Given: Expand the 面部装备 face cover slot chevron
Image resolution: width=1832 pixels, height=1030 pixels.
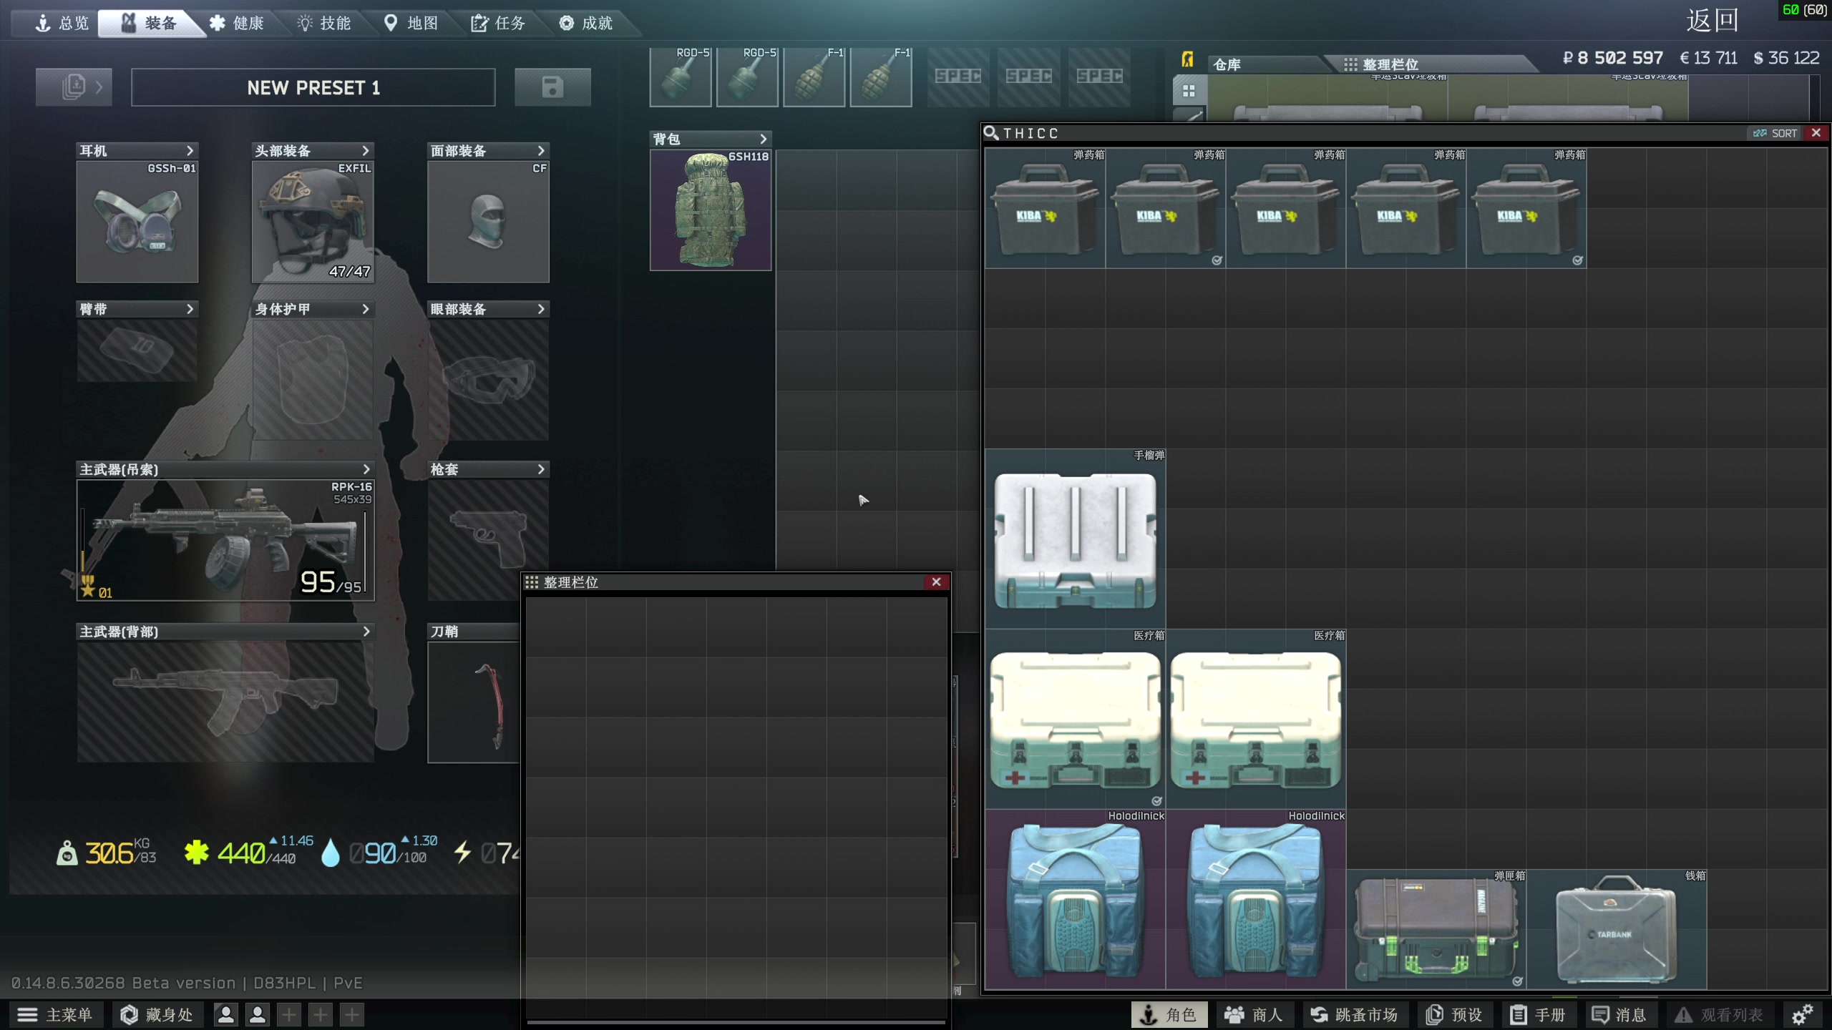Looking at the screenshot, I should click(541, 150).
